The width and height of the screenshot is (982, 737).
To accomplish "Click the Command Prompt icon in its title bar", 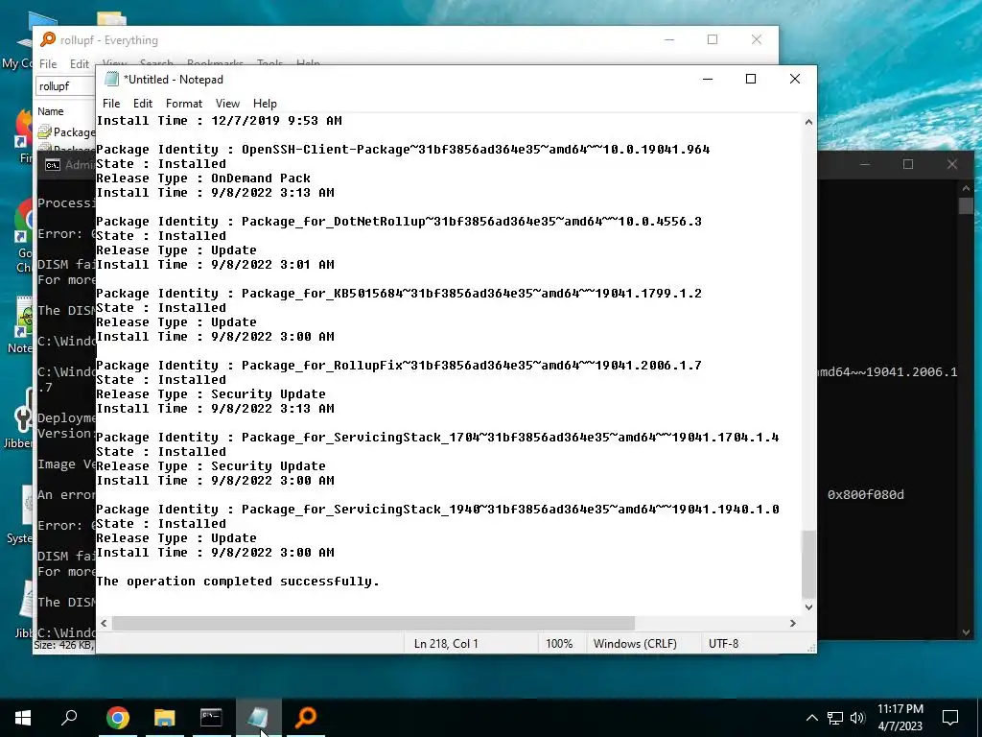I will coord(53,165).
